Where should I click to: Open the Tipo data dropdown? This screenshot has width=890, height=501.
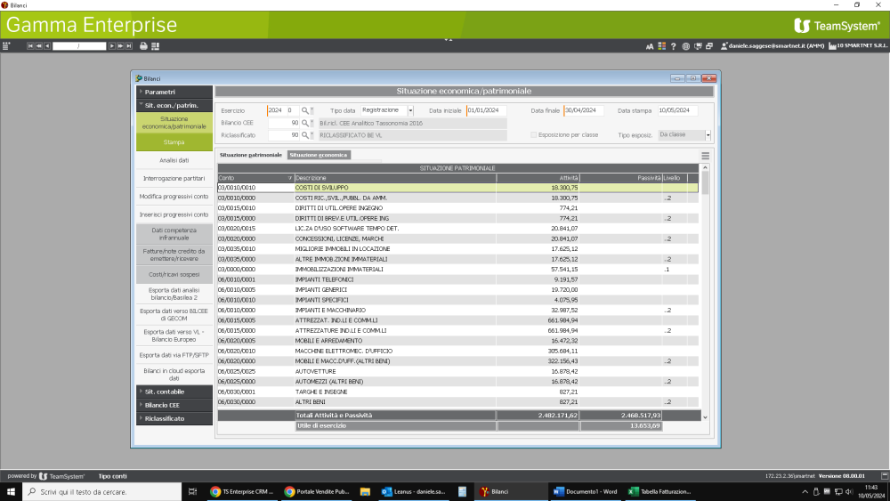[410, 110]
